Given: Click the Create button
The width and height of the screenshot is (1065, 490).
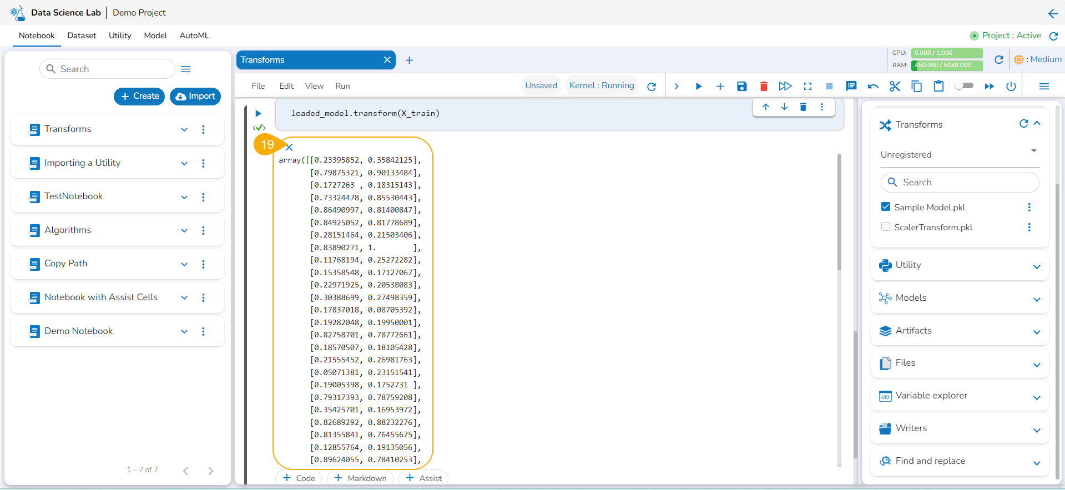Looking at the screenshot, I should click(139, 96).
